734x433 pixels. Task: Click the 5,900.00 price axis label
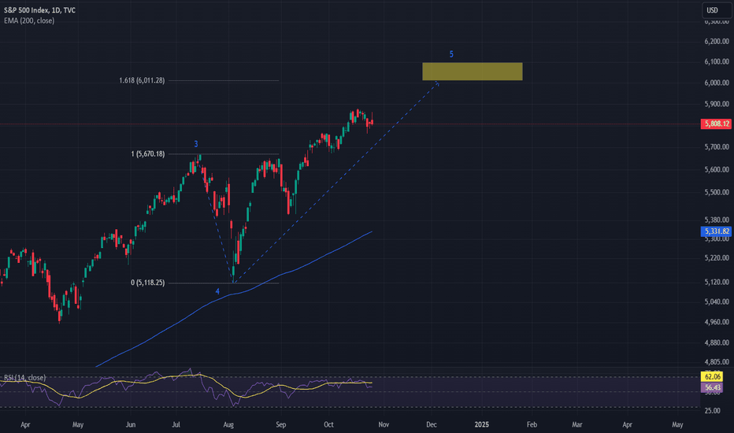pyautogui.click(x=717, y=104)
